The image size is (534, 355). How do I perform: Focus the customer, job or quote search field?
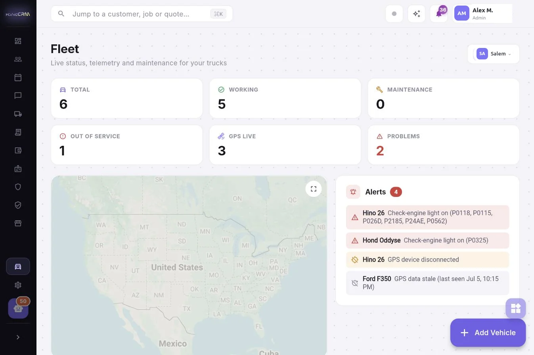click(x=142, y=14)
